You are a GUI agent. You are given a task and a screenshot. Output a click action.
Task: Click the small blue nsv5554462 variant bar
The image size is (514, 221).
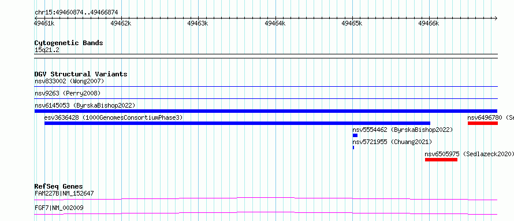click(355, 135)
